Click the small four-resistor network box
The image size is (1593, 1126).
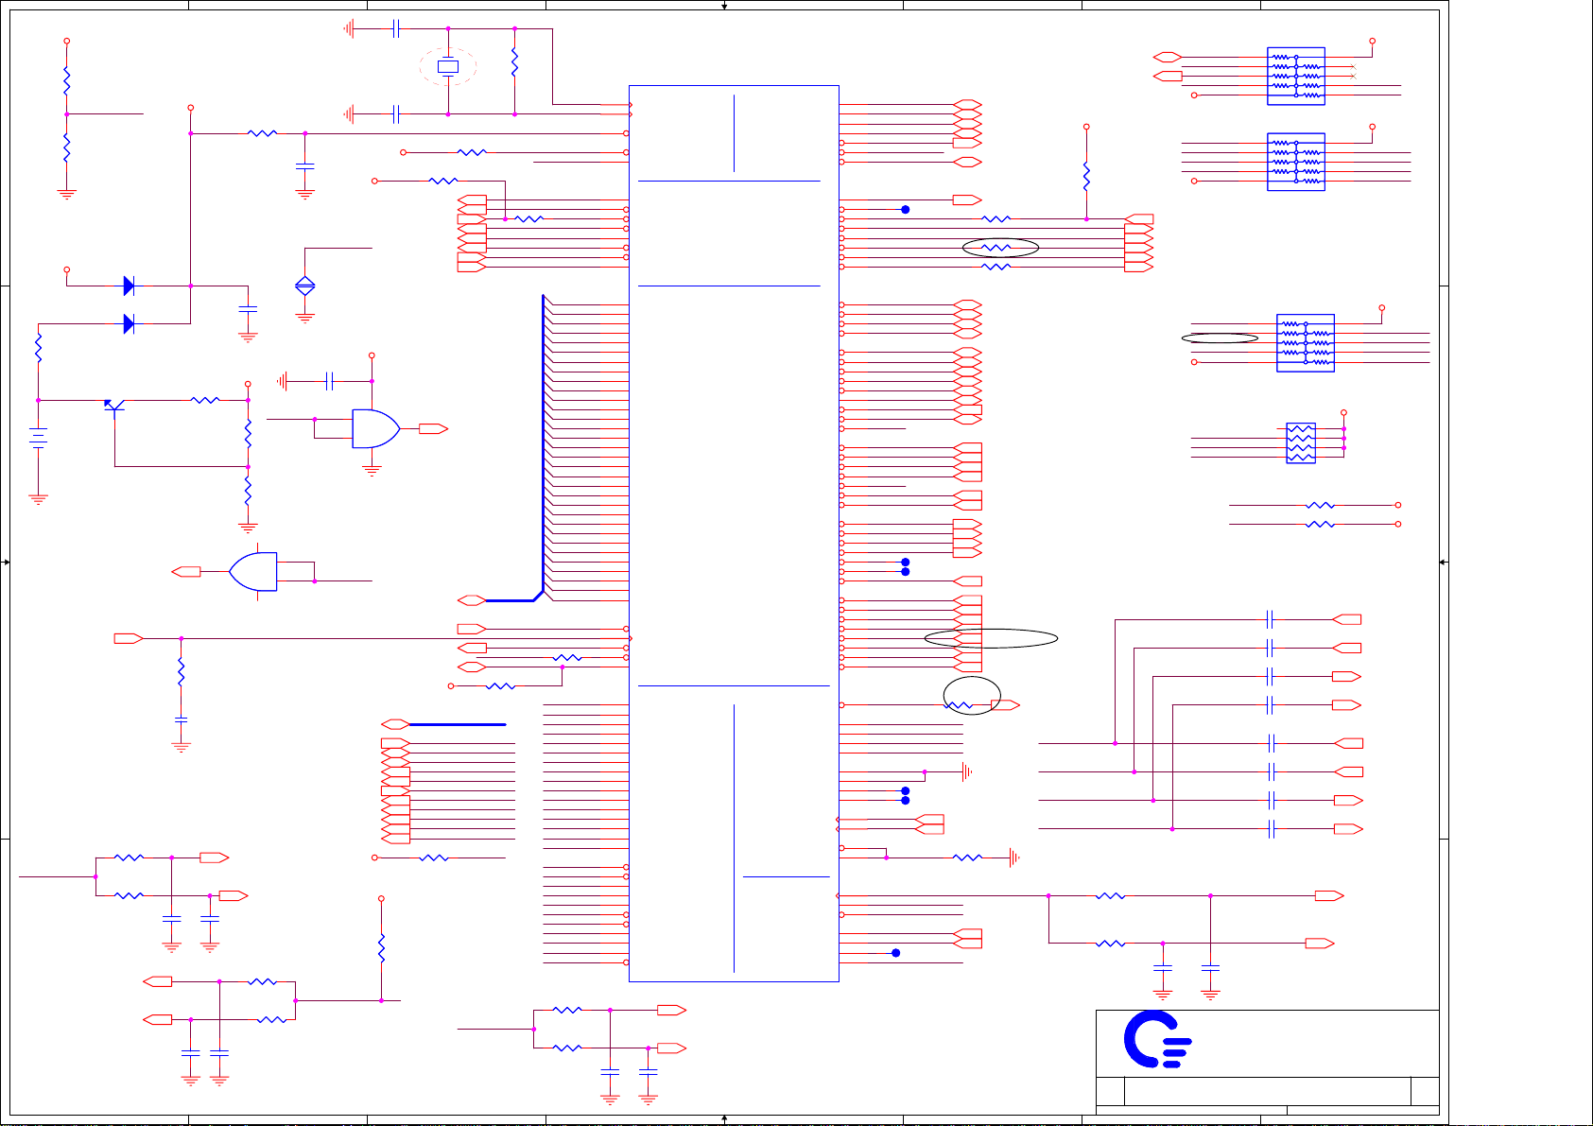pyautogui.click(x=1301, y=442)
